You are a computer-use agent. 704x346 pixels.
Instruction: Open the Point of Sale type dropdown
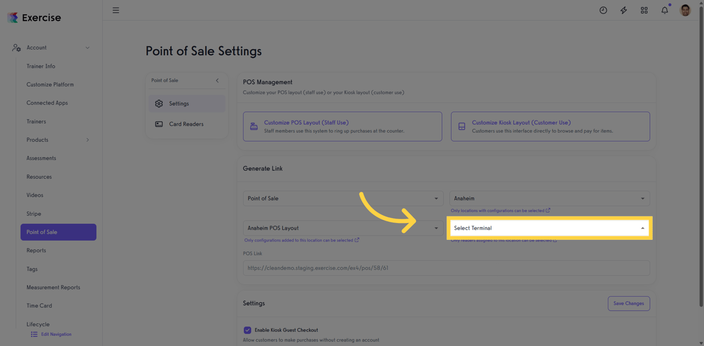click(x=343, y=199)
